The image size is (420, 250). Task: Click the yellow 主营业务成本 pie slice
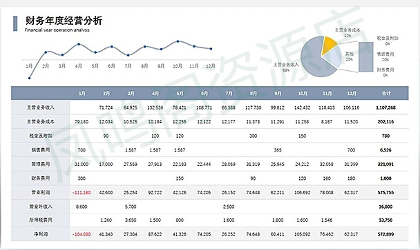(330, 45)
